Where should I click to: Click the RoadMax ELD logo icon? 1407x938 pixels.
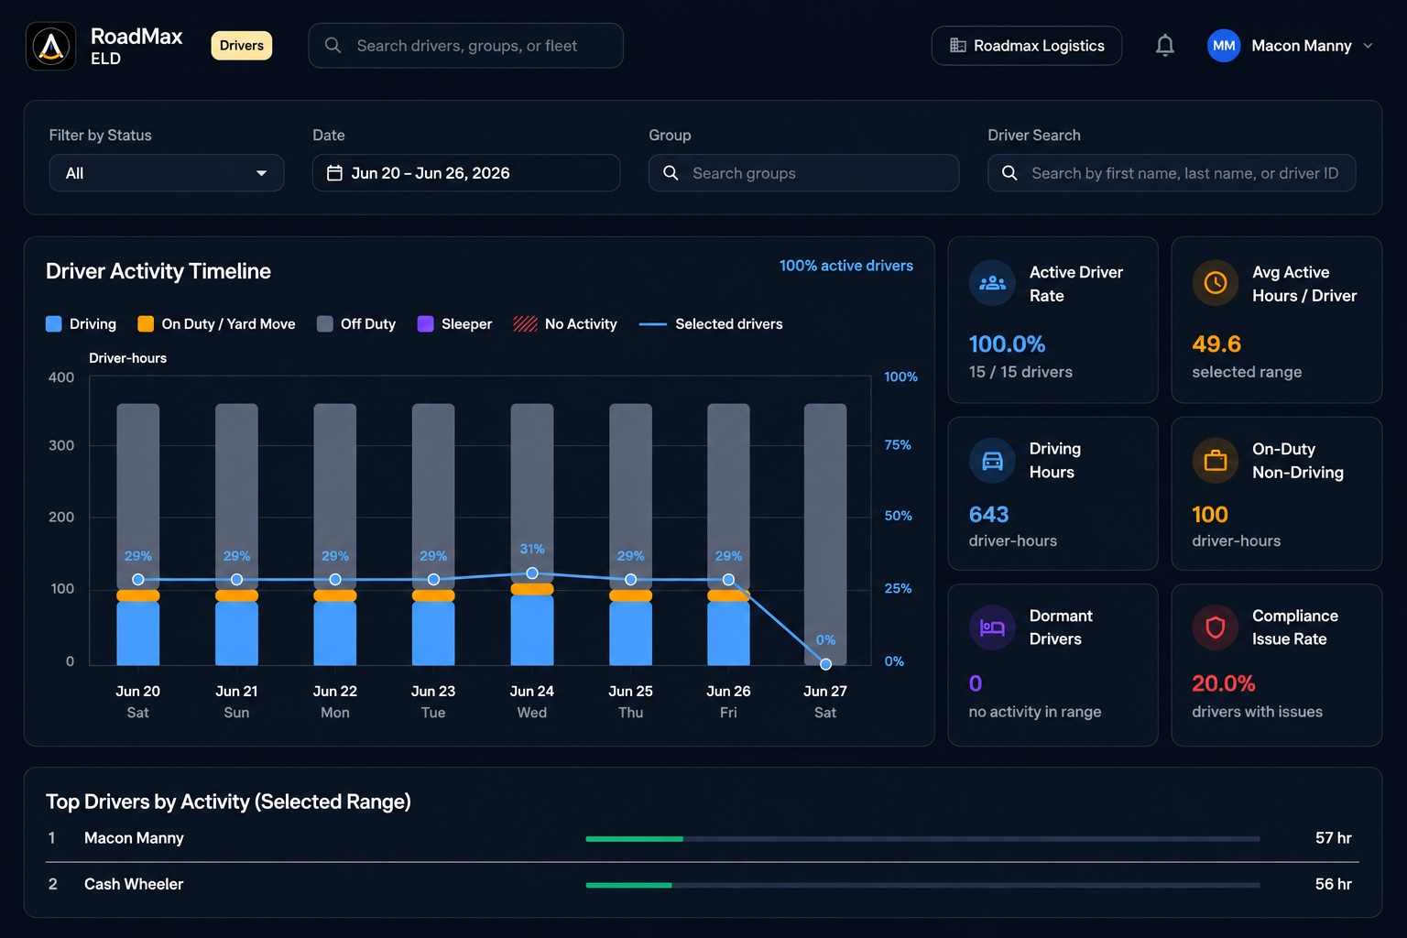point(51,46)
